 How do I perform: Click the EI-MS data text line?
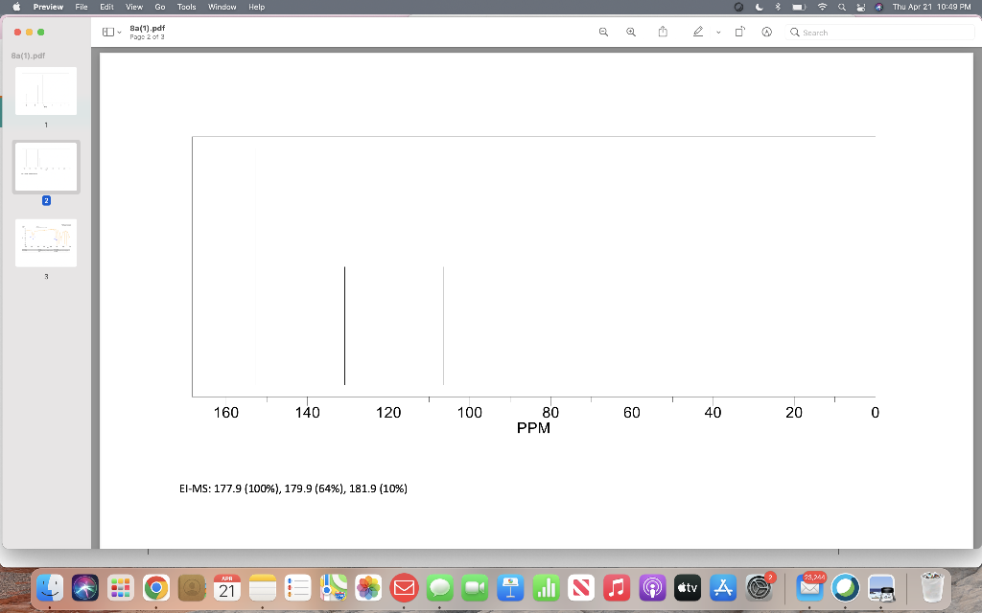coord(293,488)
